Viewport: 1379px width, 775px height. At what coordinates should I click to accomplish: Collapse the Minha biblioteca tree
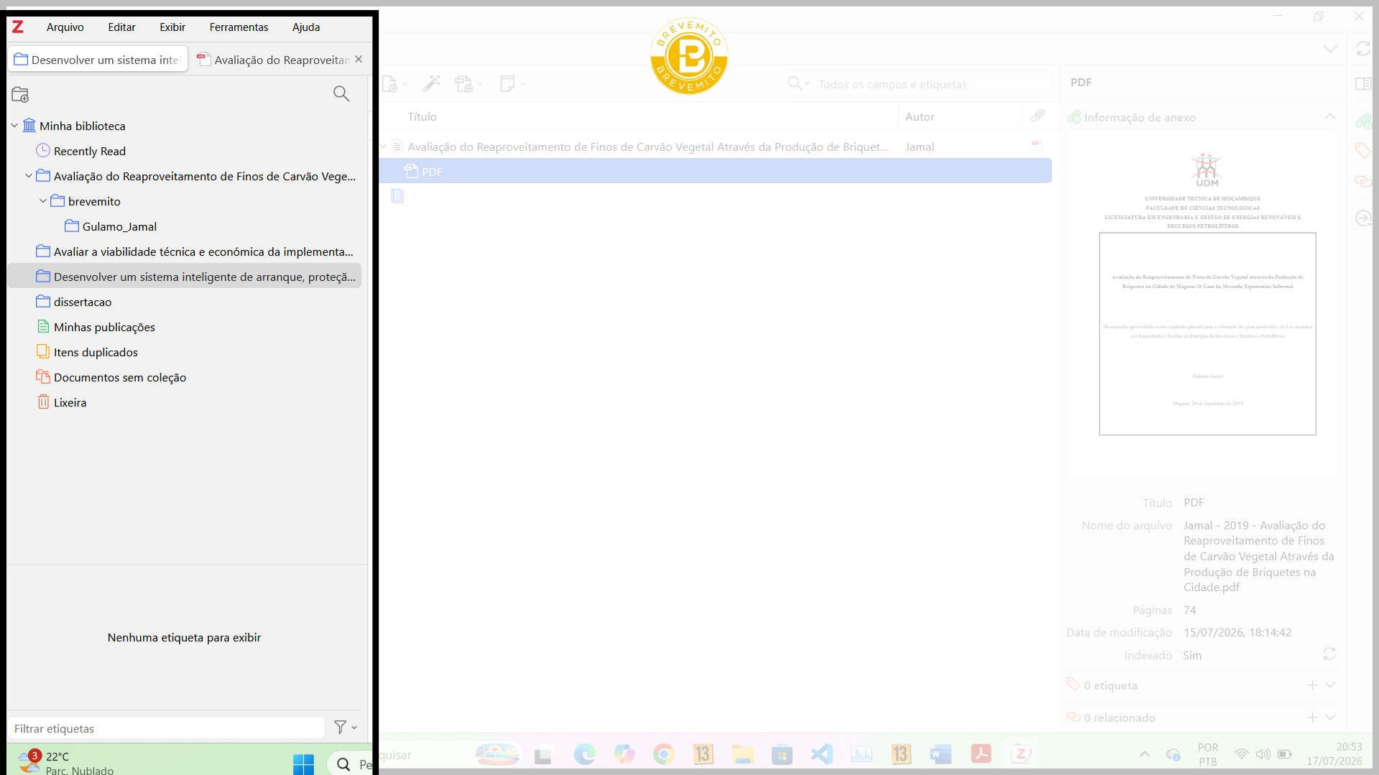coord(14,126)
